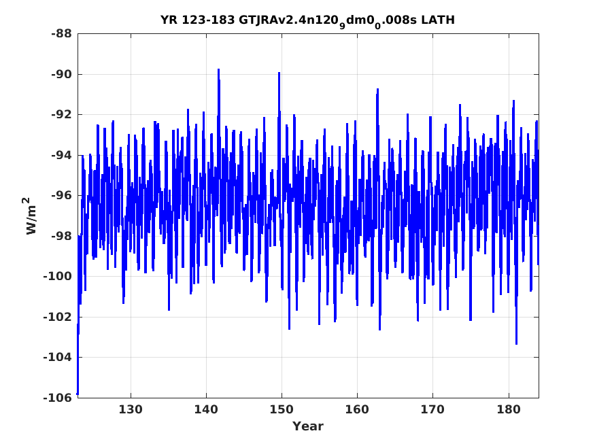Viewport: 595px width, 446px height.
Task: Click the x-axis tick label 180
Action: [x=509, y=409]
